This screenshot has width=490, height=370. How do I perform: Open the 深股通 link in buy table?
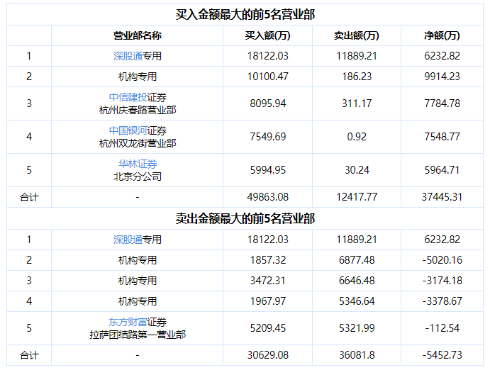128,56
